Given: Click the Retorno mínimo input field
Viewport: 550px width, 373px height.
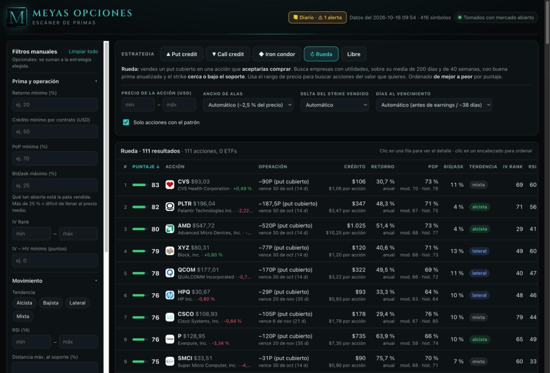Looking at the screenshot, I should pos(55,104).
